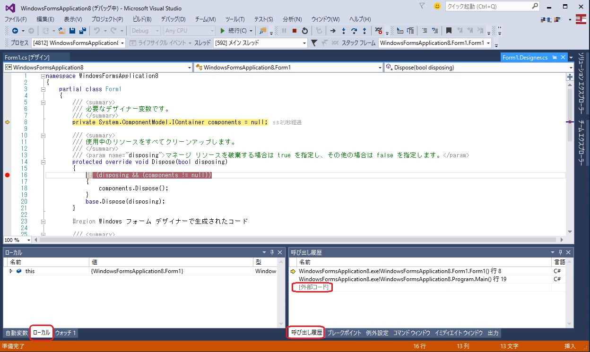Image resolution: width=590 pixels, height=352 pixels.
Task: Click the thread filter funnel icon
Action: coord(314,43)
